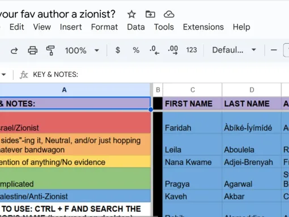Open the Help menu
Viewport: 289px width, 217px height.
241,27
